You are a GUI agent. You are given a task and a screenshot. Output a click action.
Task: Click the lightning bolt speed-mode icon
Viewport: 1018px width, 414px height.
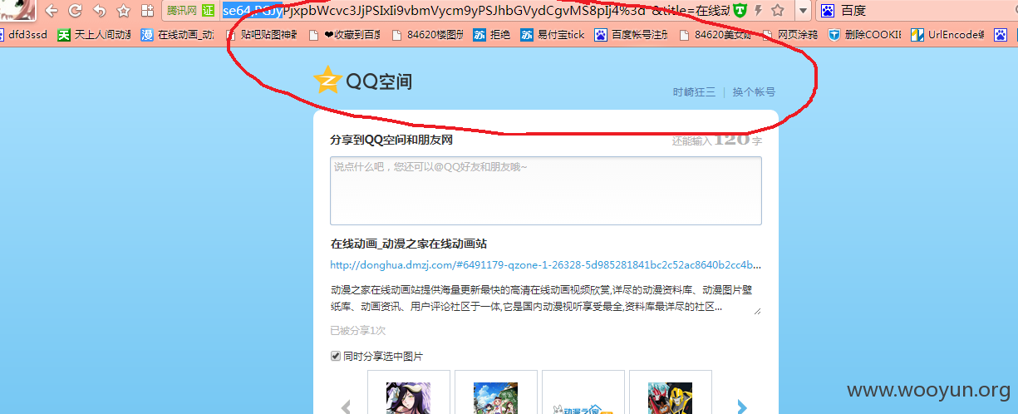tap(758, 11)
